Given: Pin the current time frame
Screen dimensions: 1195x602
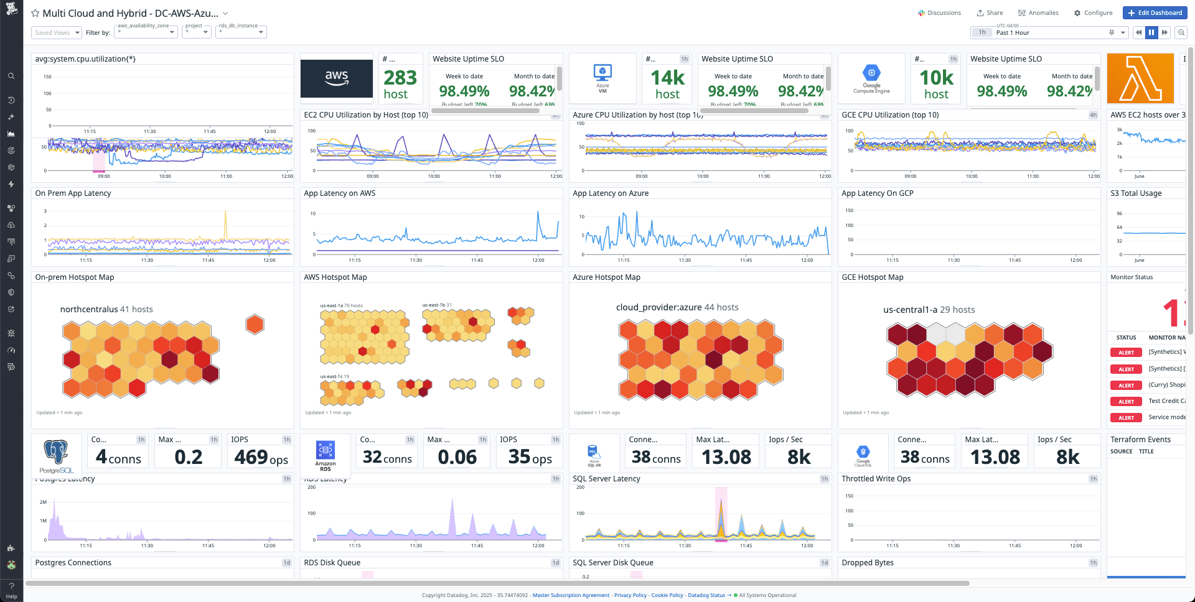Looking at the screenshot, I should pos(1112,32).
